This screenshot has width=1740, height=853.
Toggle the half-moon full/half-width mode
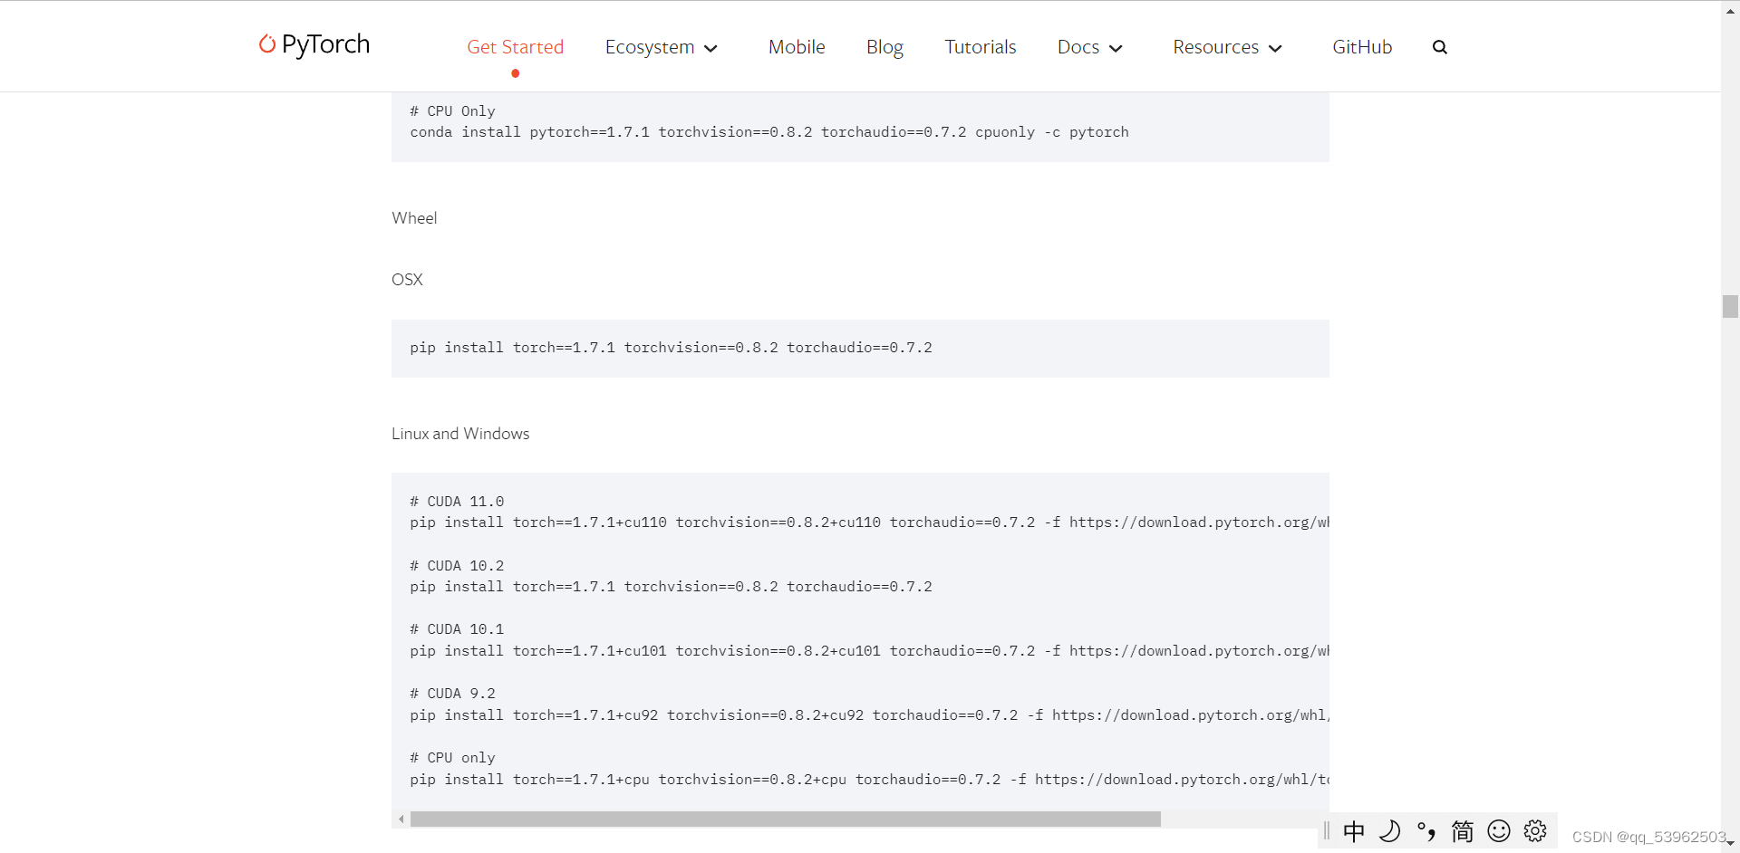point(1389,831)
